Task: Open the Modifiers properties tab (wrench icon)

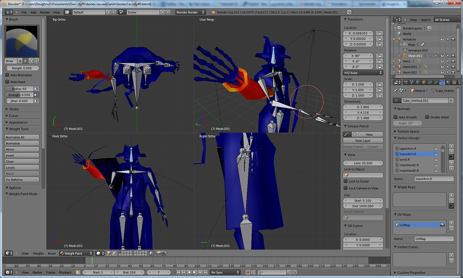Action: click(436, 82)
